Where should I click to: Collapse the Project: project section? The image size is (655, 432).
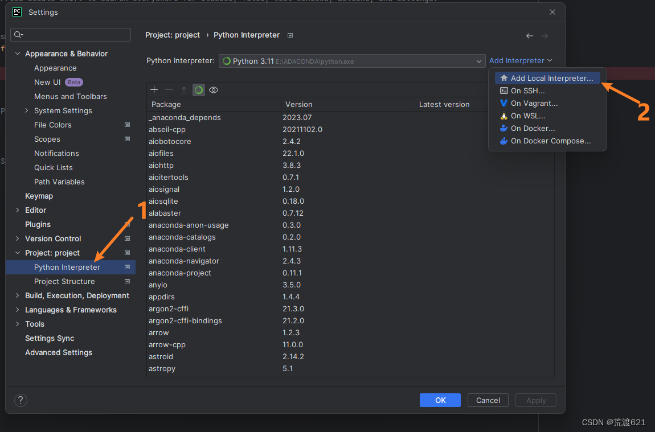pyautogui.click(x=18, y=253)
